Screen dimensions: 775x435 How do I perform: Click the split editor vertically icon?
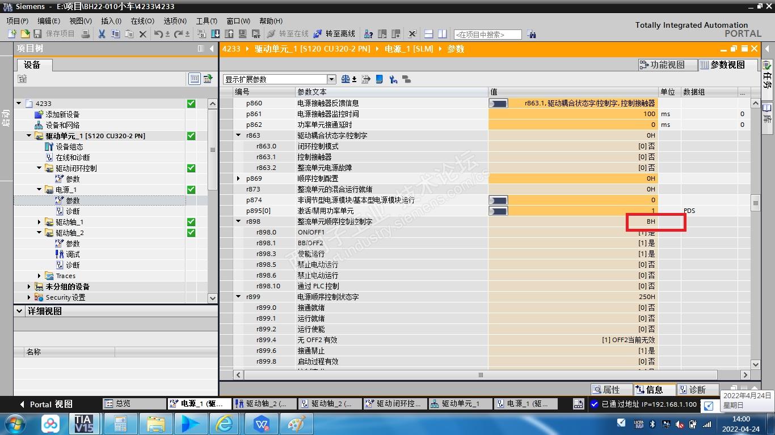(x=443, y=34)
